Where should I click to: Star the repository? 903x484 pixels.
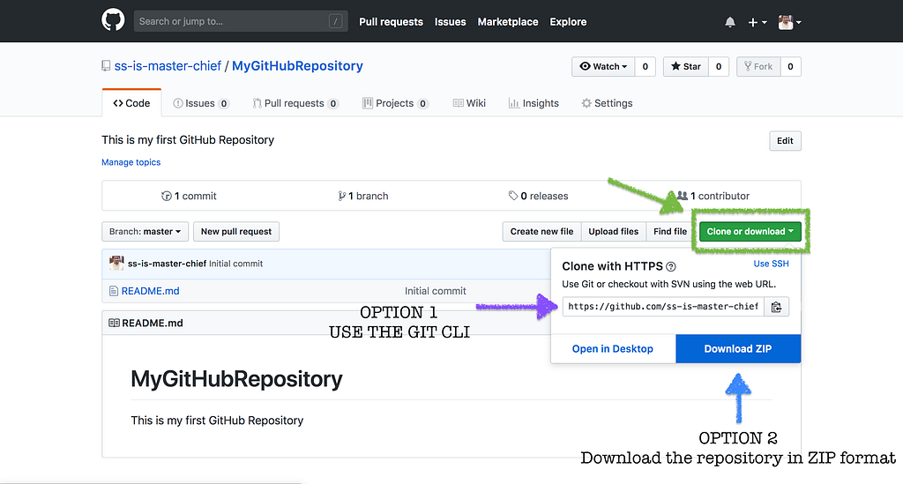tap(686, 67)
